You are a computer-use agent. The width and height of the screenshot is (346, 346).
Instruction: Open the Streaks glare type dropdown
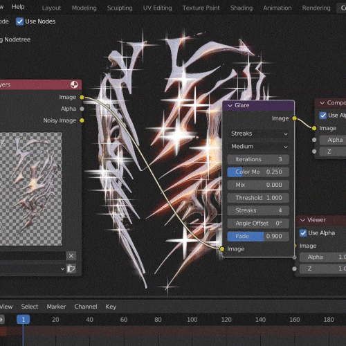tap(258, 134)
